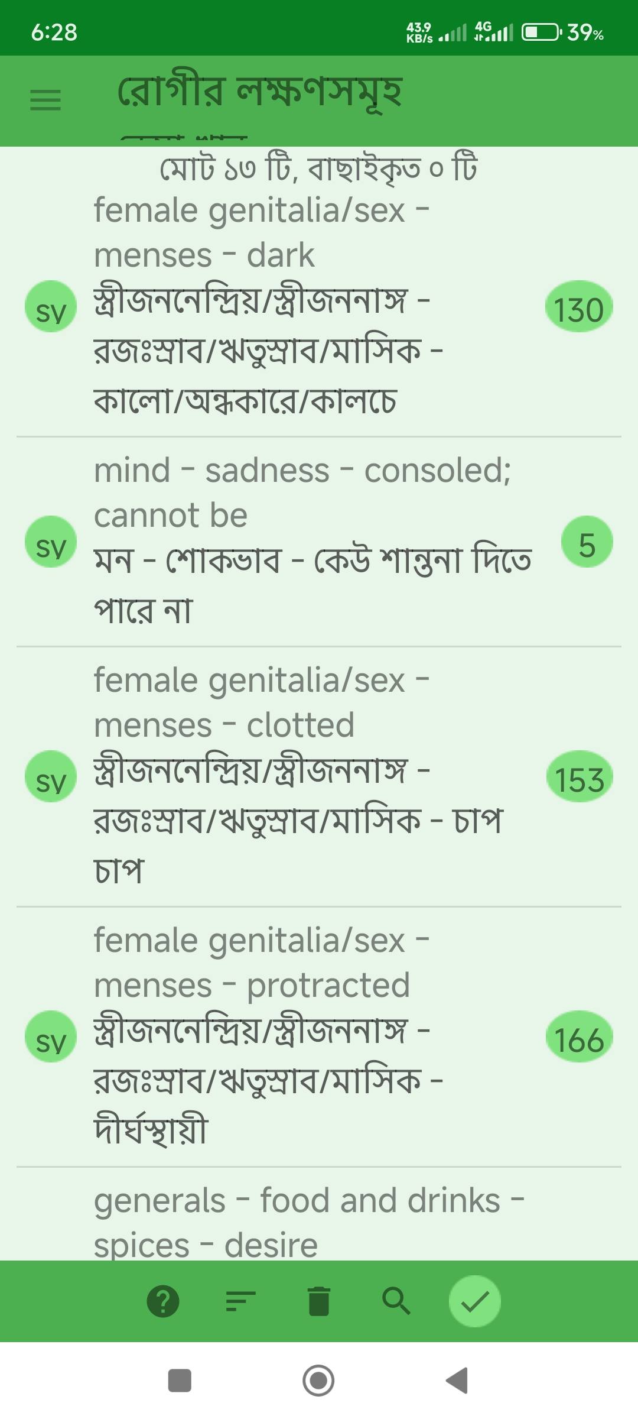
Task: Open the search magnifier icon
Action: (396, 1301)
